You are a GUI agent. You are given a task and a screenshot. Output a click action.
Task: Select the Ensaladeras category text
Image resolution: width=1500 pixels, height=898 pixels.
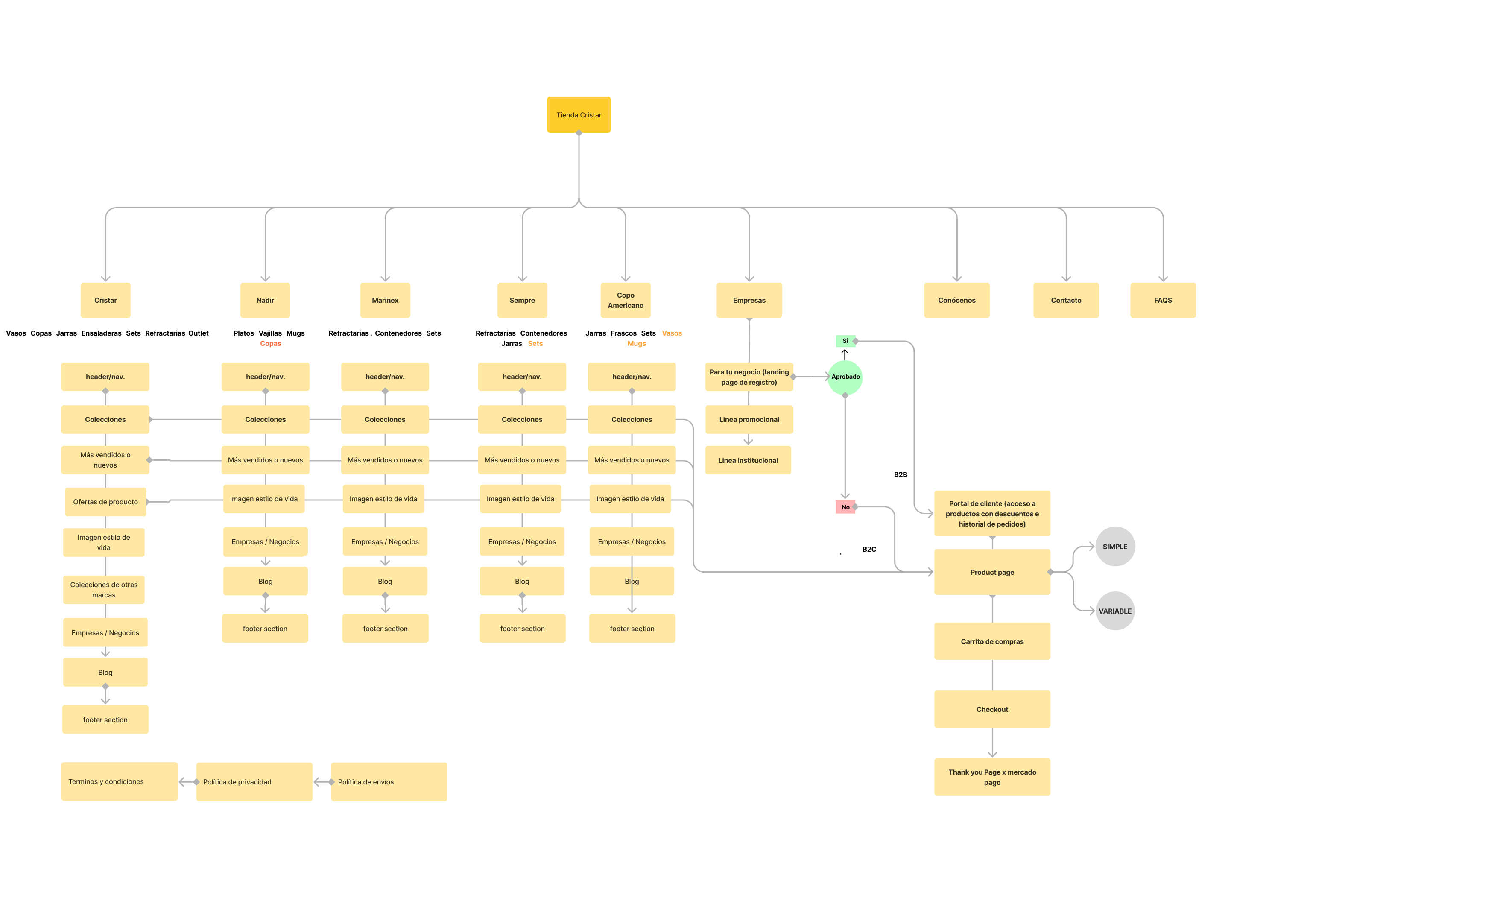(101, 333)
